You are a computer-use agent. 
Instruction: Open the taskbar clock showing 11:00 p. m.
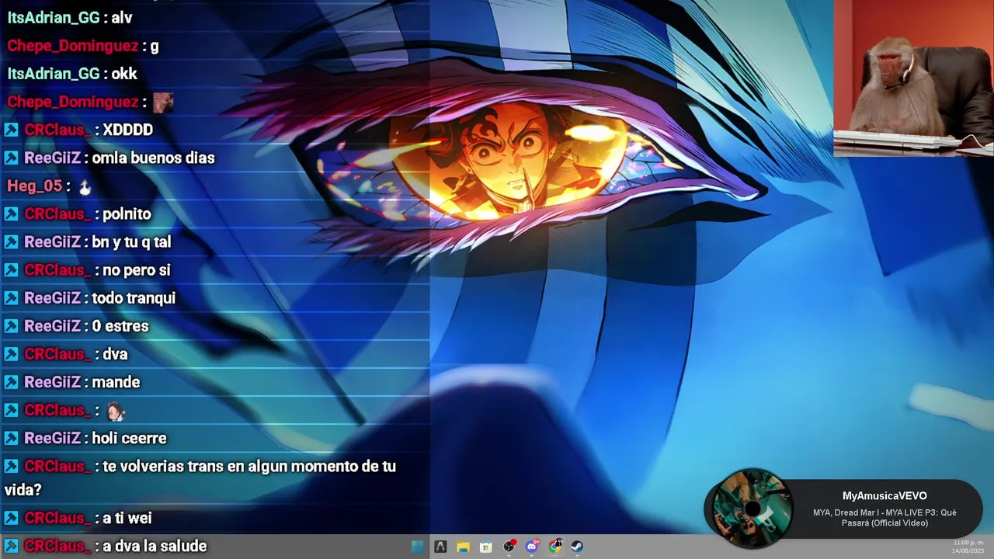[x=968, y=543]
